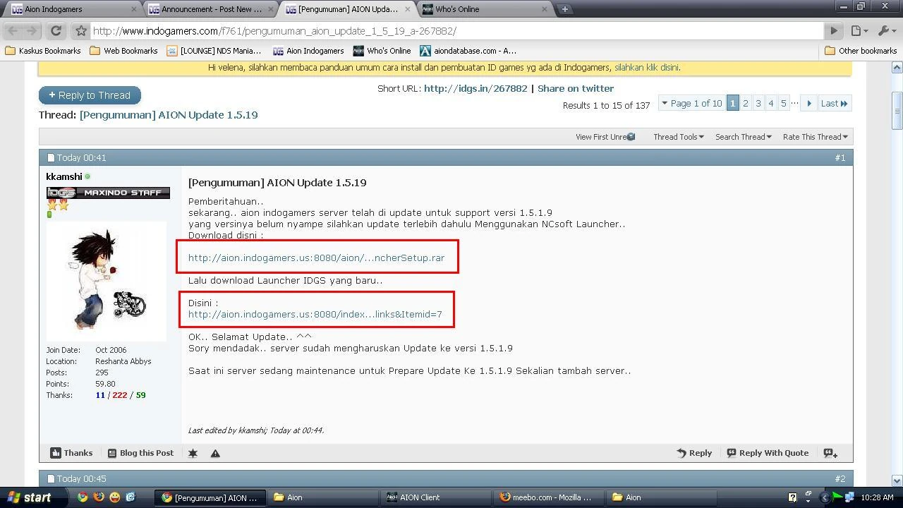This screenshot has width=903, height=508.
Task: Go to page 4 of the thread
Action: [x=771, y=103]
